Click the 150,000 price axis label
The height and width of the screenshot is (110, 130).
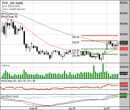(123, 13)
